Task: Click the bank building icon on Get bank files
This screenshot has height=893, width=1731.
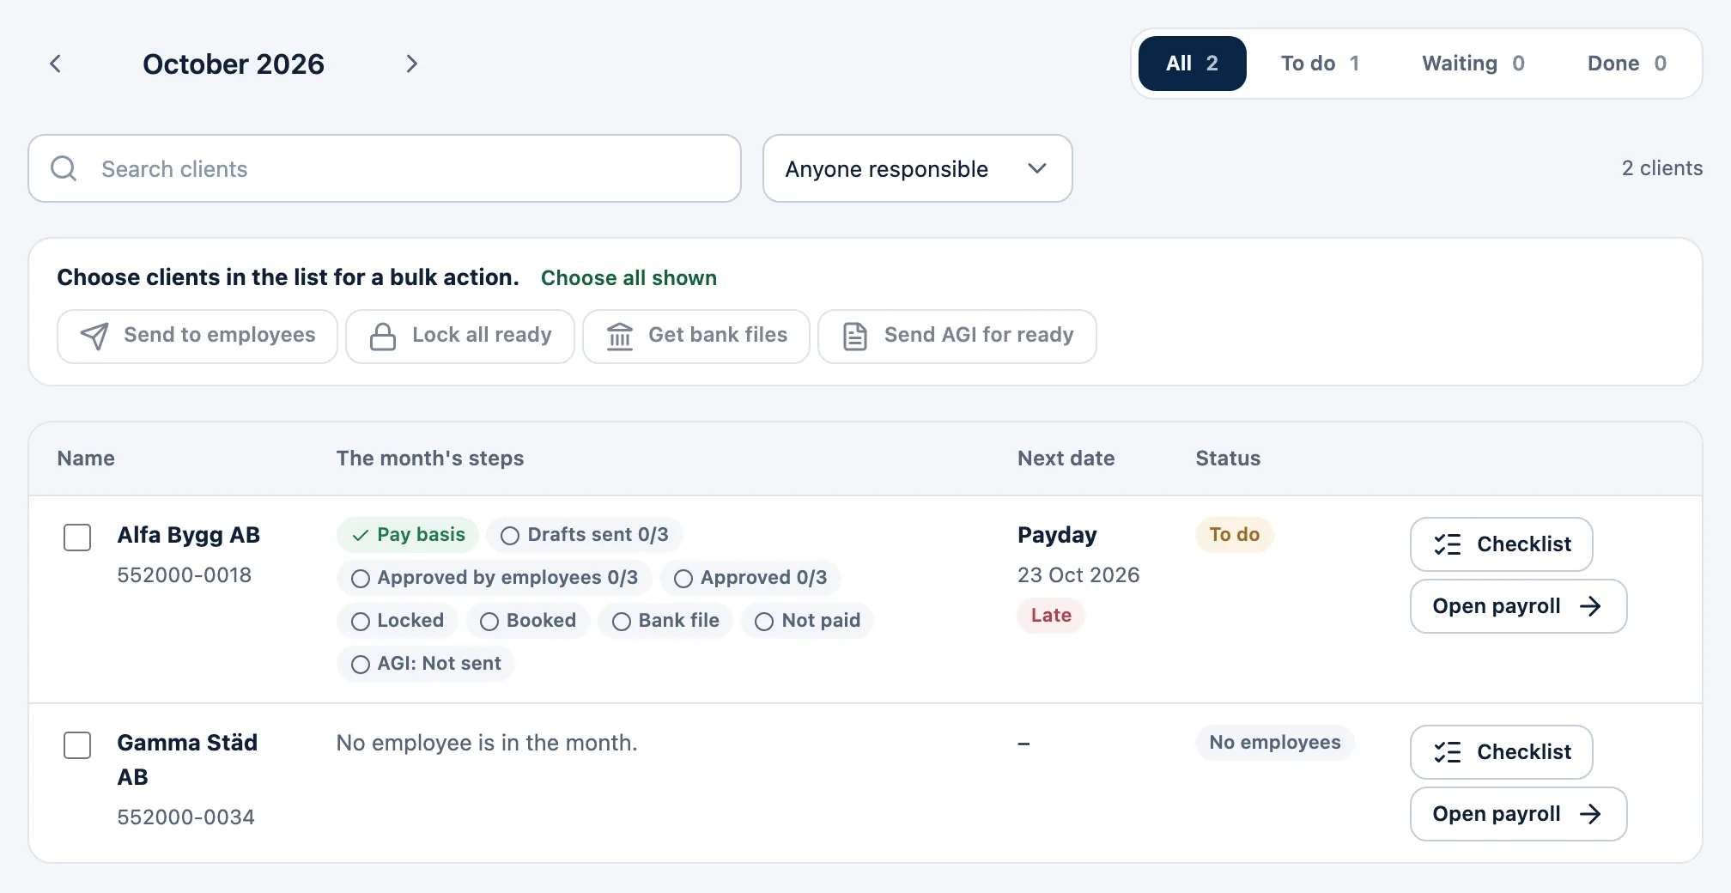Action: (619, 336)
